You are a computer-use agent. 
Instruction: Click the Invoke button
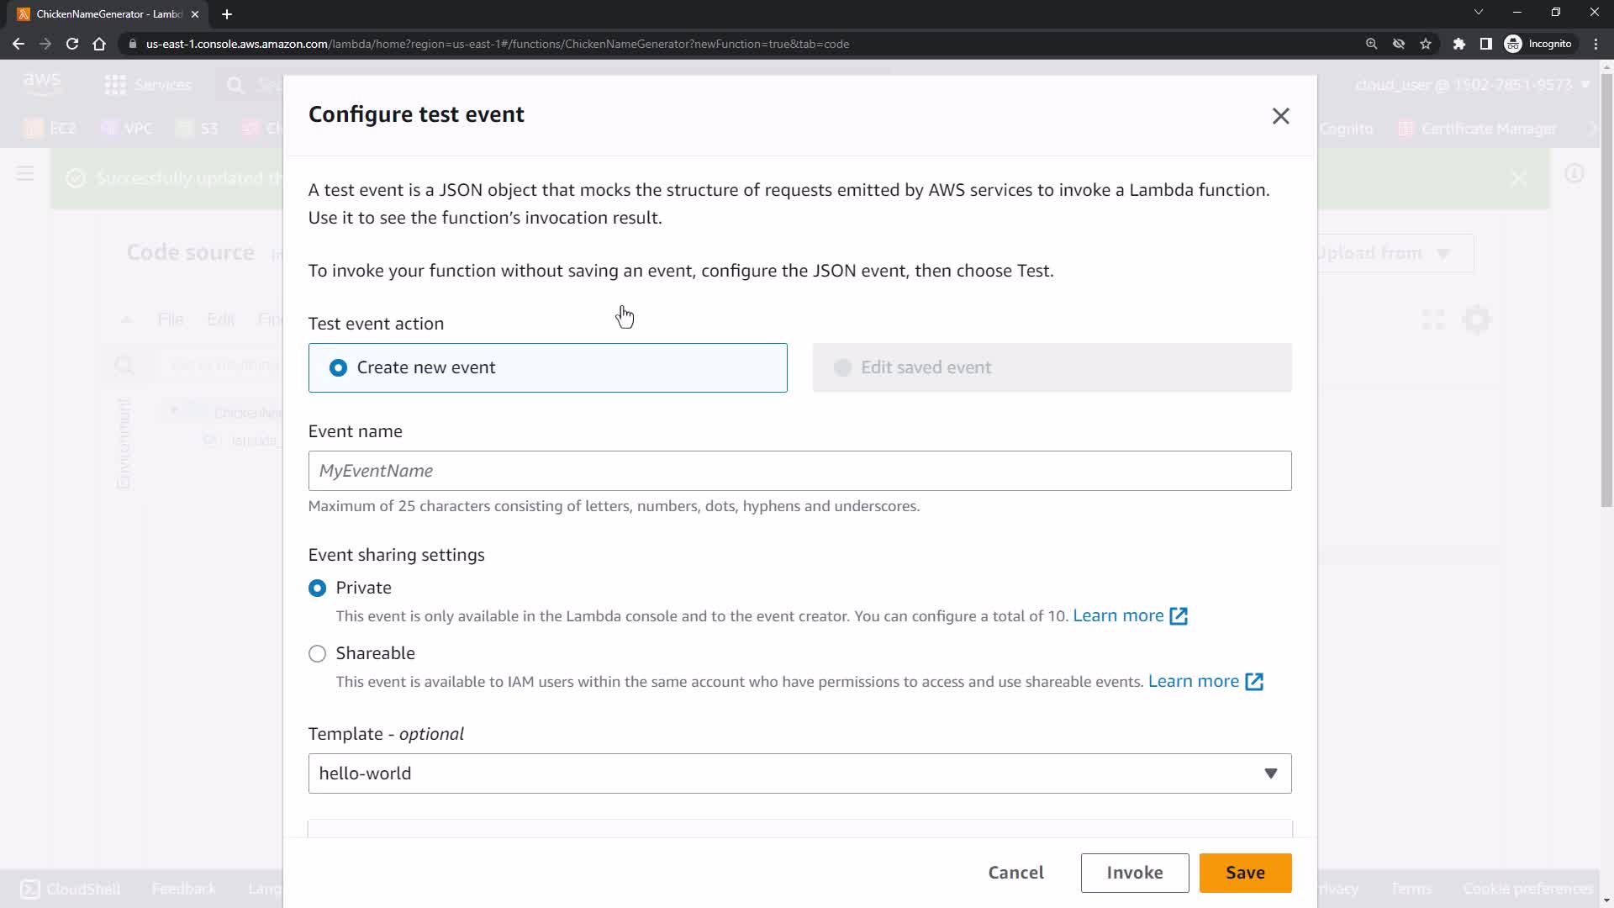pyautogui.click(x=1134, y=873)
